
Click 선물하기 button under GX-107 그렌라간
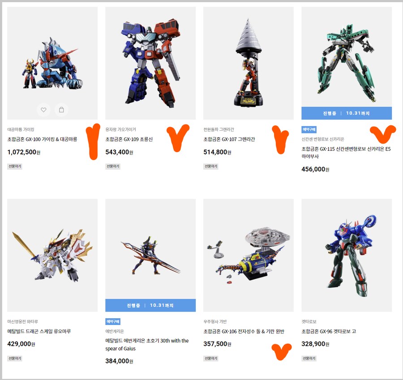pos(211,166)
